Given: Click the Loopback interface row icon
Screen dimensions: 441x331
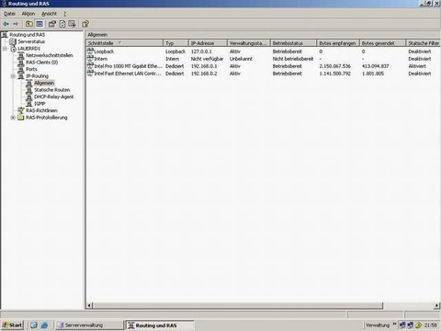Looking at the screenshot, I should (x=90, y=51).
